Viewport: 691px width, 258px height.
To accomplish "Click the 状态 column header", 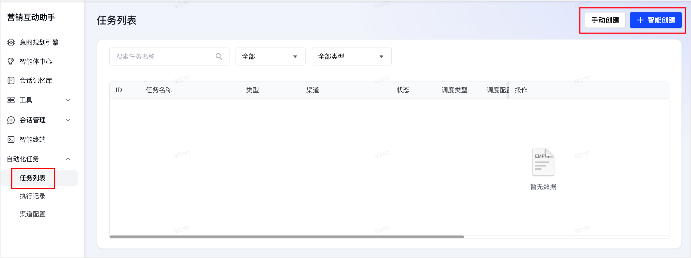I will tap(403, 90).
